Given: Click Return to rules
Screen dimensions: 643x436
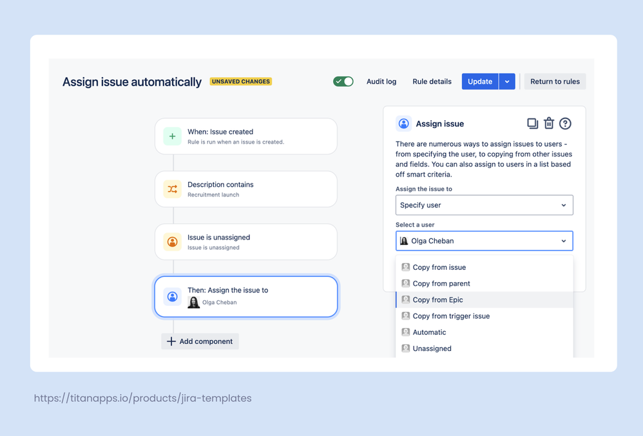Looking at the screenshot, I should [x=555, y=82].
